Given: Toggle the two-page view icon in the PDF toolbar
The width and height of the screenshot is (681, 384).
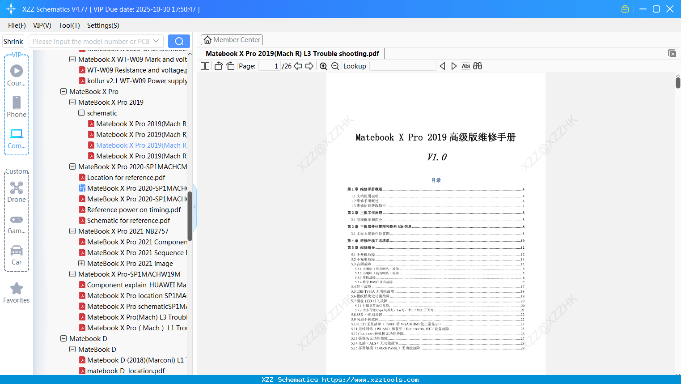Looking at the screenshot, I should (205, 66).
